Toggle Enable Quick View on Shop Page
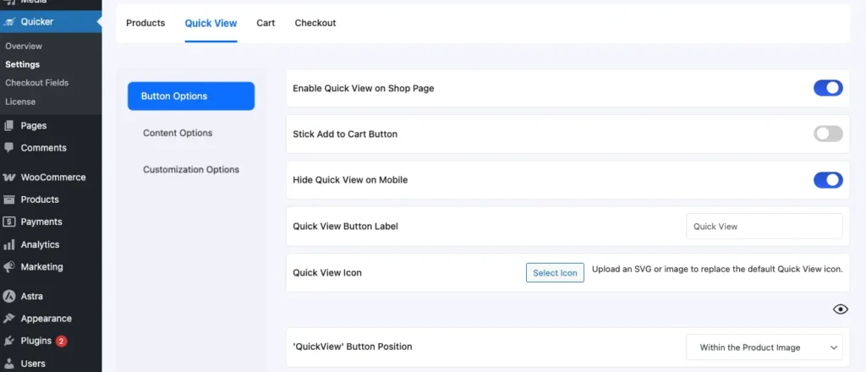 coord(828,88)
